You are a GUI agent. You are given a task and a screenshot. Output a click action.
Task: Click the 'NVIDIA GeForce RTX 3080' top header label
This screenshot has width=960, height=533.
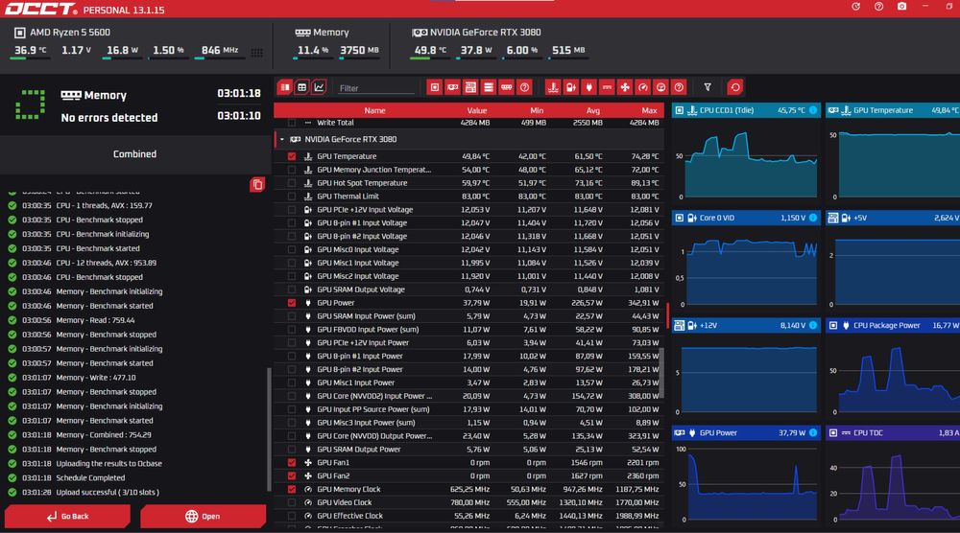(485, 33)
